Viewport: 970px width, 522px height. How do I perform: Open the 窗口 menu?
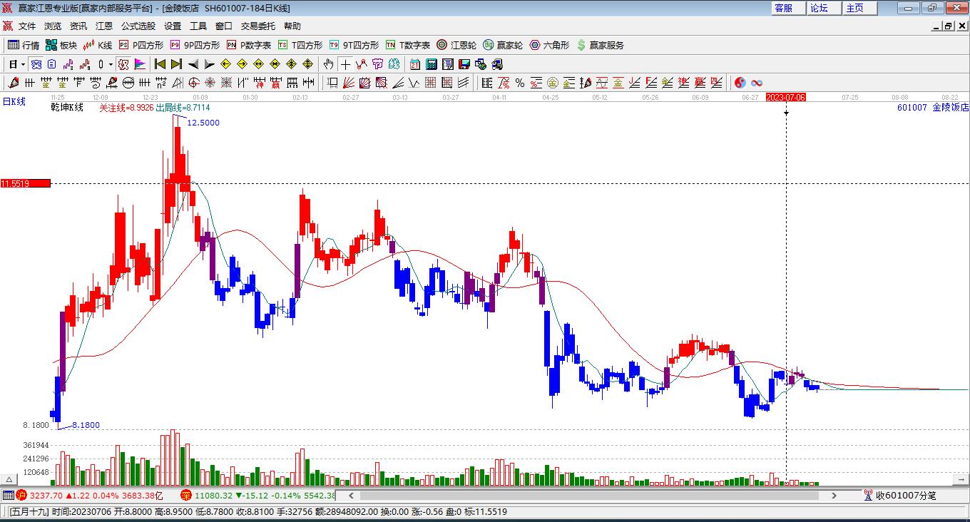tap(224, 26)
